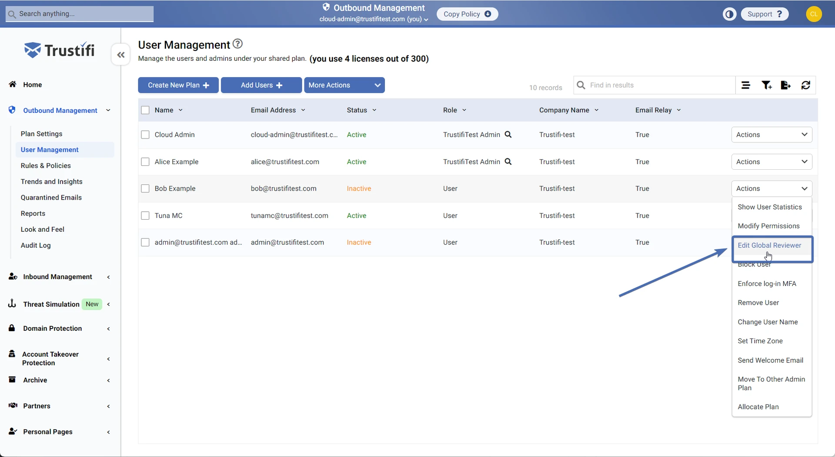Open the add filter funnel icon
The width and height of the screenshot is (835, 457).
[766, 85]
